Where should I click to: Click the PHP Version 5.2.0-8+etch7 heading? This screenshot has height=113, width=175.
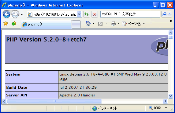[x=47, y=40]
